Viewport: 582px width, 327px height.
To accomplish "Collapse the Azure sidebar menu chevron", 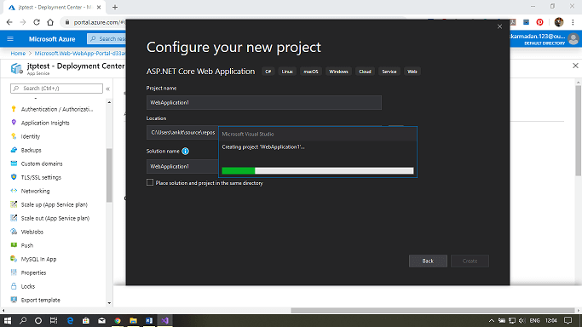I will point(107,89).
